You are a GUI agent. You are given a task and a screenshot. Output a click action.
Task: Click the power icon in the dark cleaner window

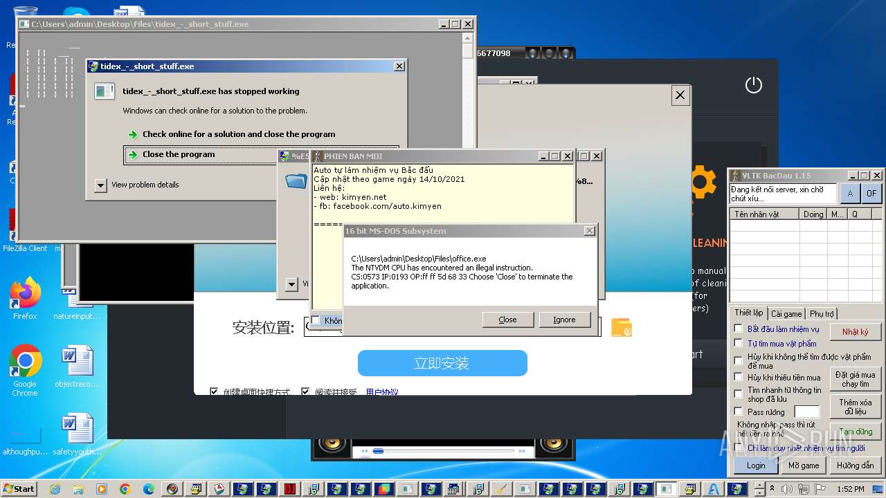coord(753,85)
